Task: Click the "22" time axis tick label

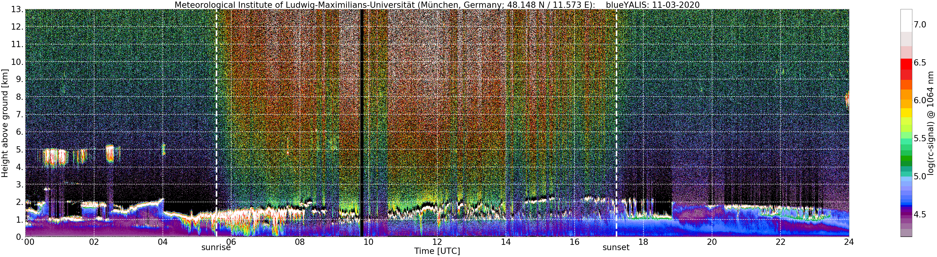Action: click(x=780, y=242)
